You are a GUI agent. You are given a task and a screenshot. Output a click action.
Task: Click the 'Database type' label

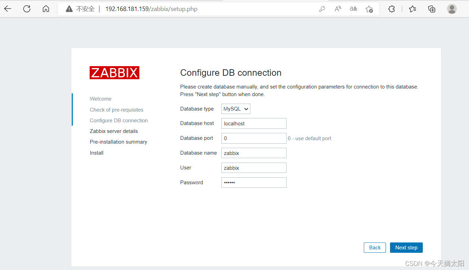[x=197, y=109]
